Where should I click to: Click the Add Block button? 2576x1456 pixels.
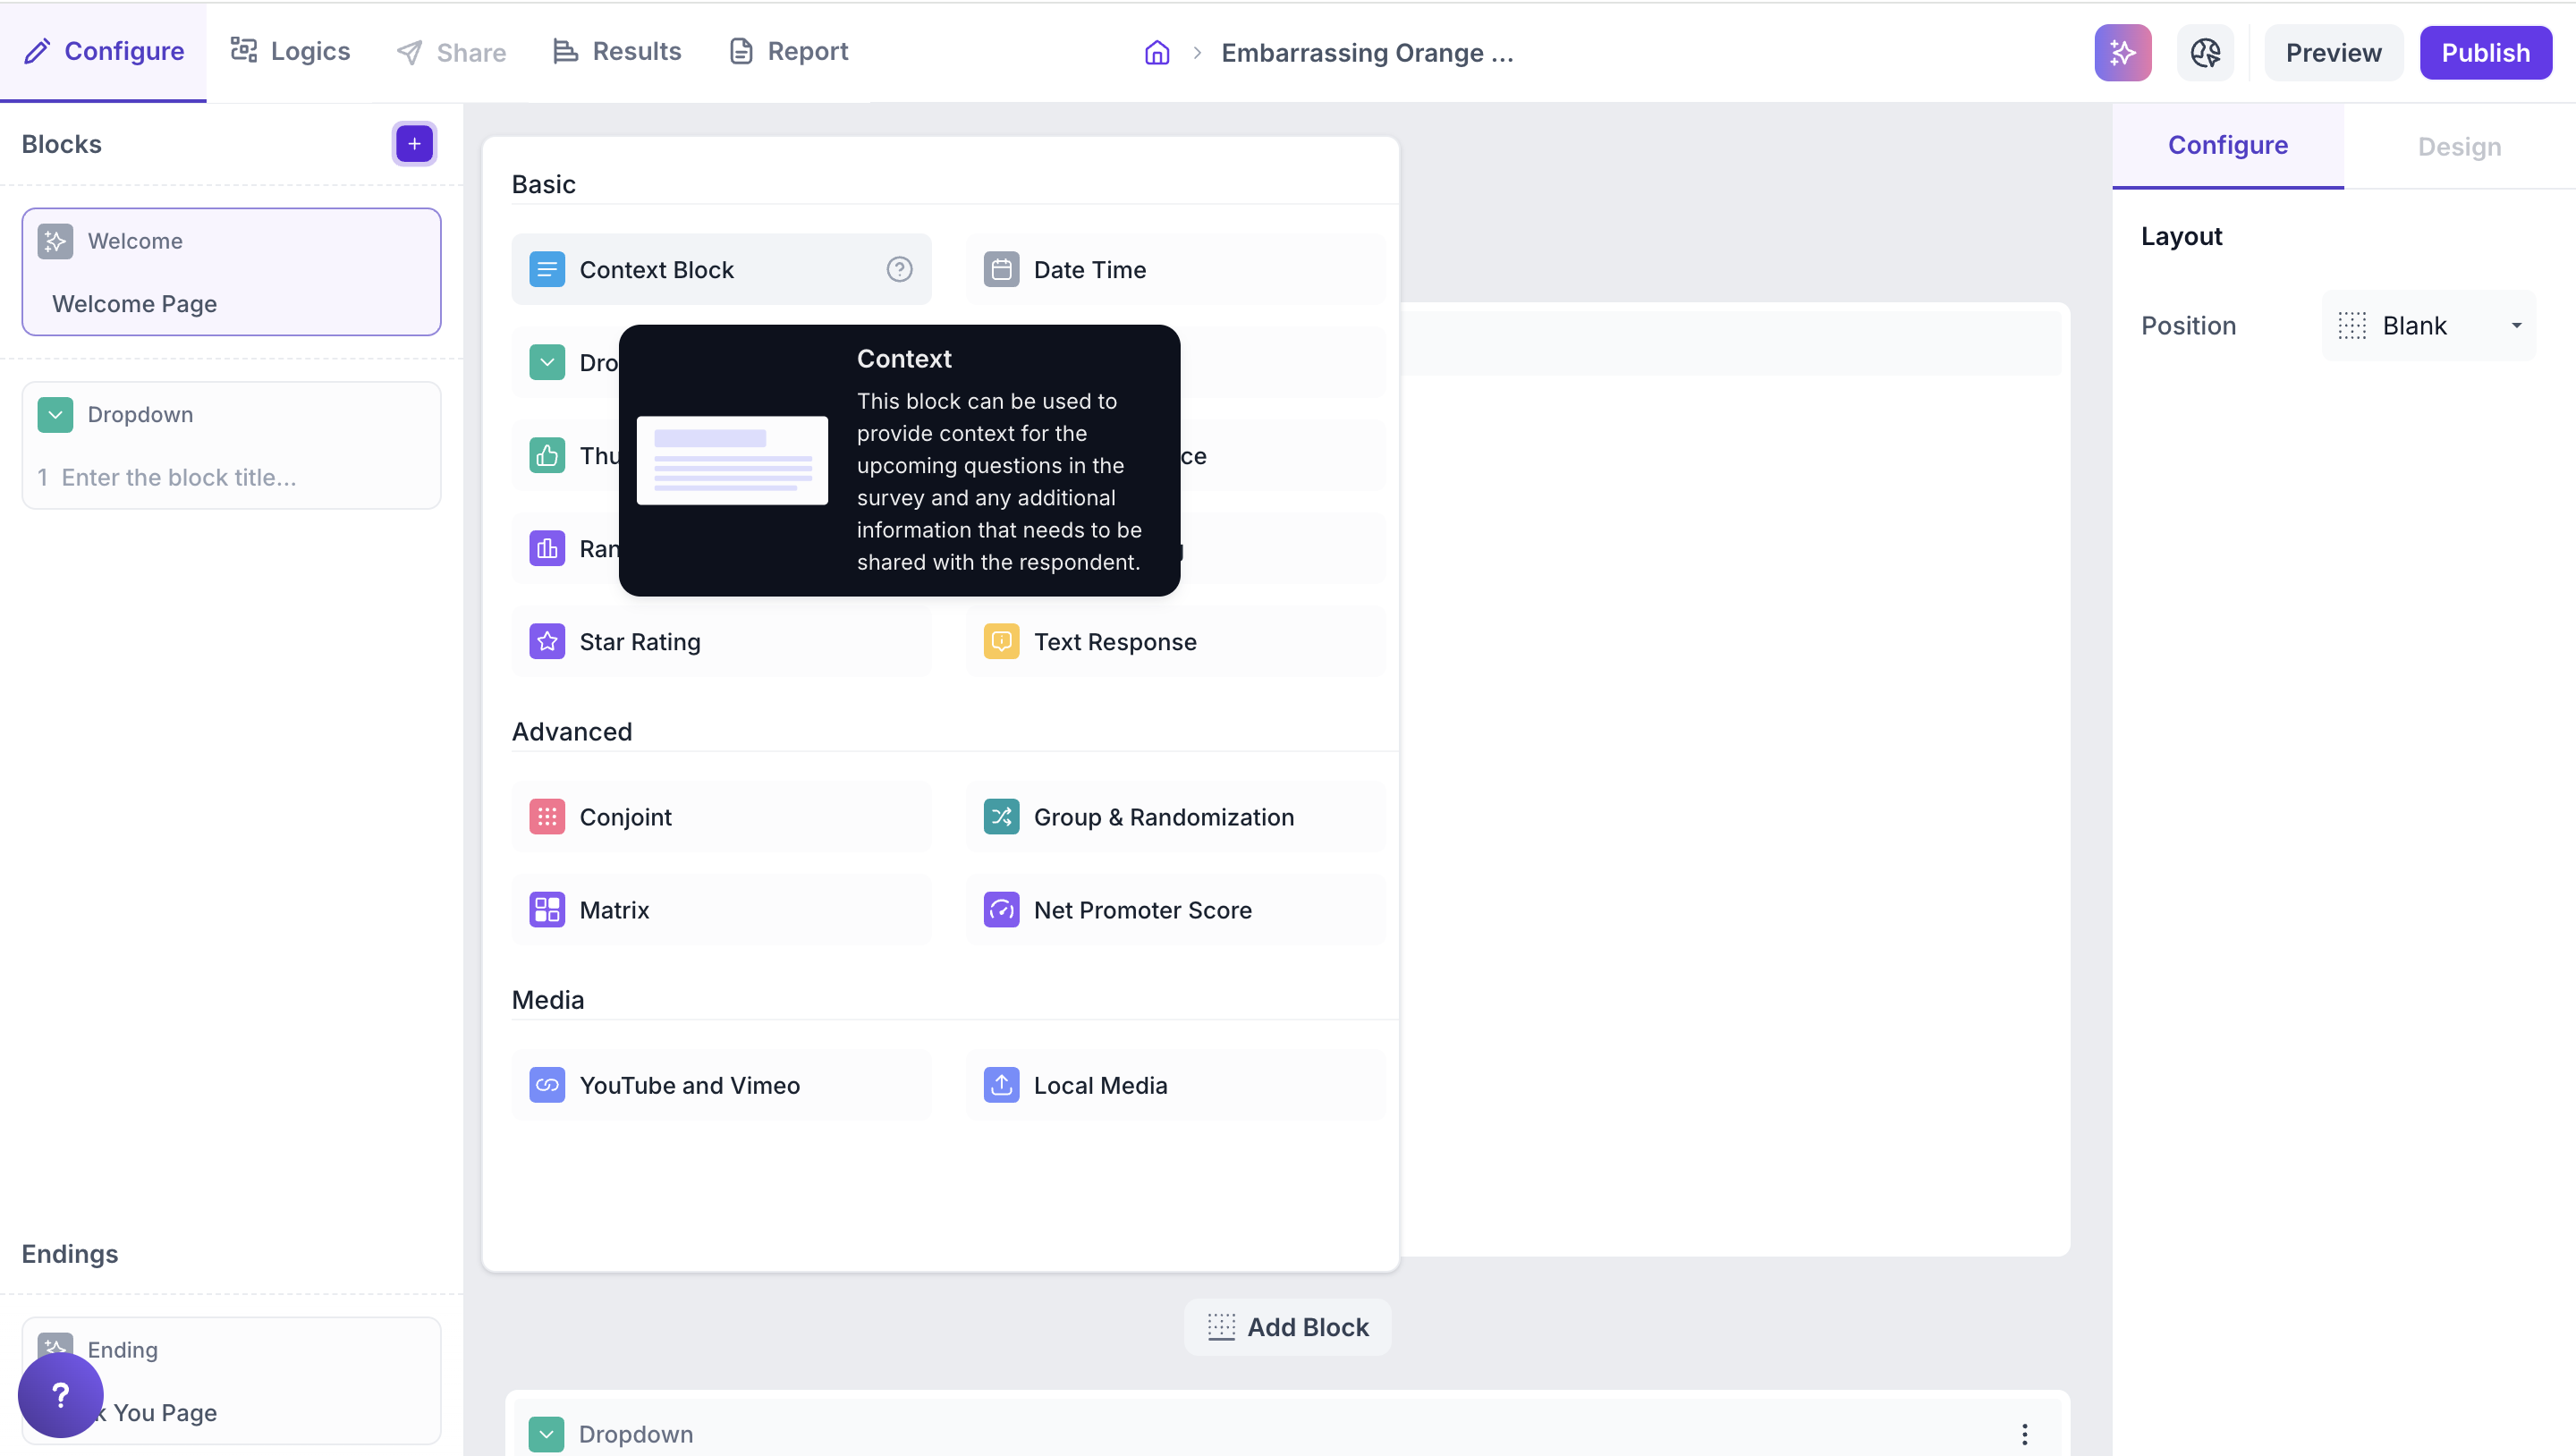(1287, 1327)
